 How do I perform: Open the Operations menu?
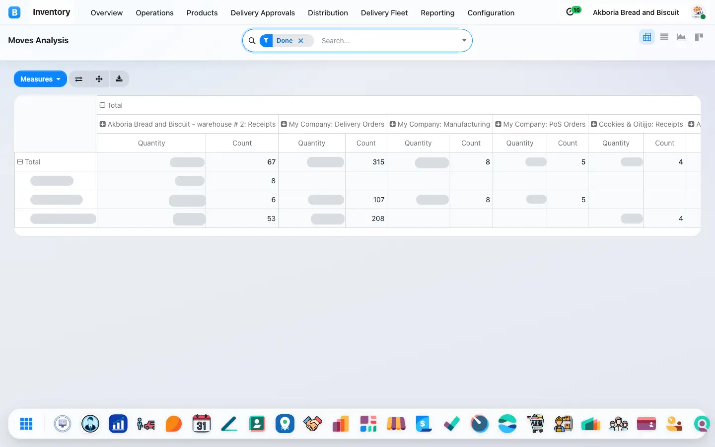pos(155,13)
